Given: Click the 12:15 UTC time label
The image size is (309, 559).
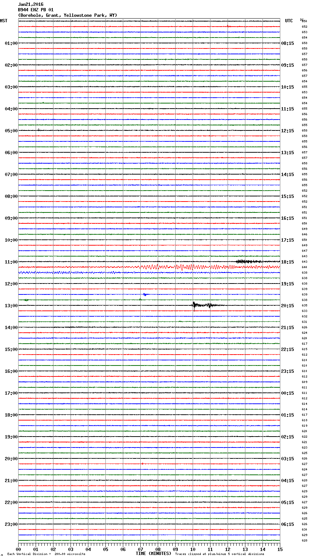Looking at the screenshot, I should 288,131.
